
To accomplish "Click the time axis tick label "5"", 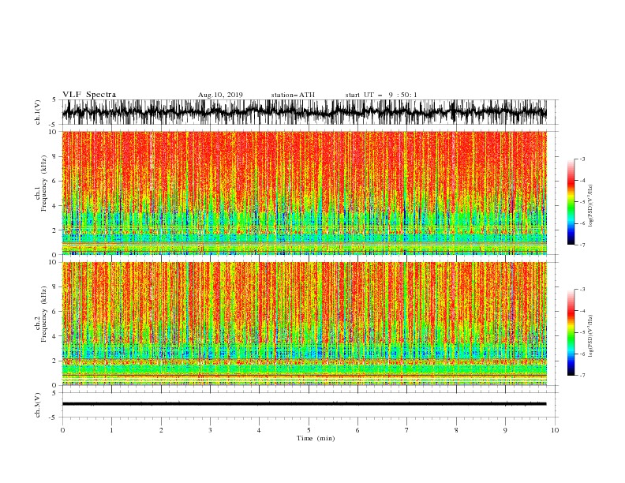I will click(x=309, y=430).
